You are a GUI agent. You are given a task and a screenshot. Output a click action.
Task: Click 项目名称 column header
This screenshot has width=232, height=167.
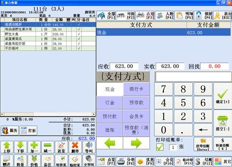click(x=20, y=20)
